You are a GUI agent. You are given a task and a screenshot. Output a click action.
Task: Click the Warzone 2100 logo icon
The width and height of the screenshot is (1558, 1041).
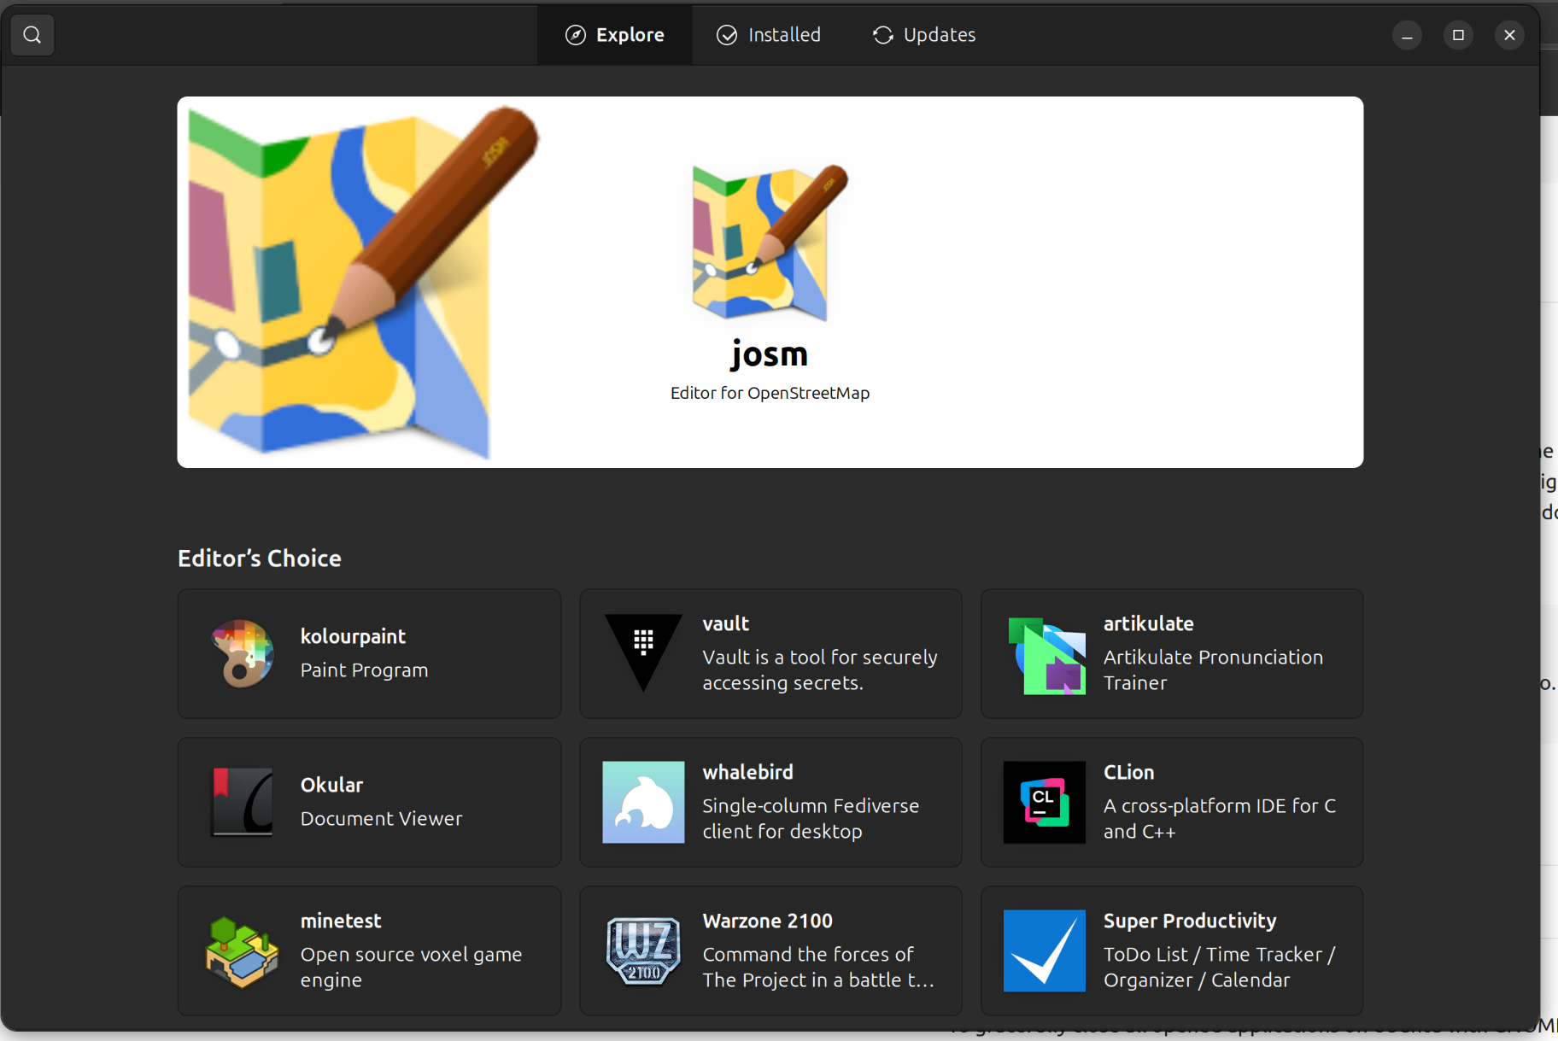click(643, 950)
